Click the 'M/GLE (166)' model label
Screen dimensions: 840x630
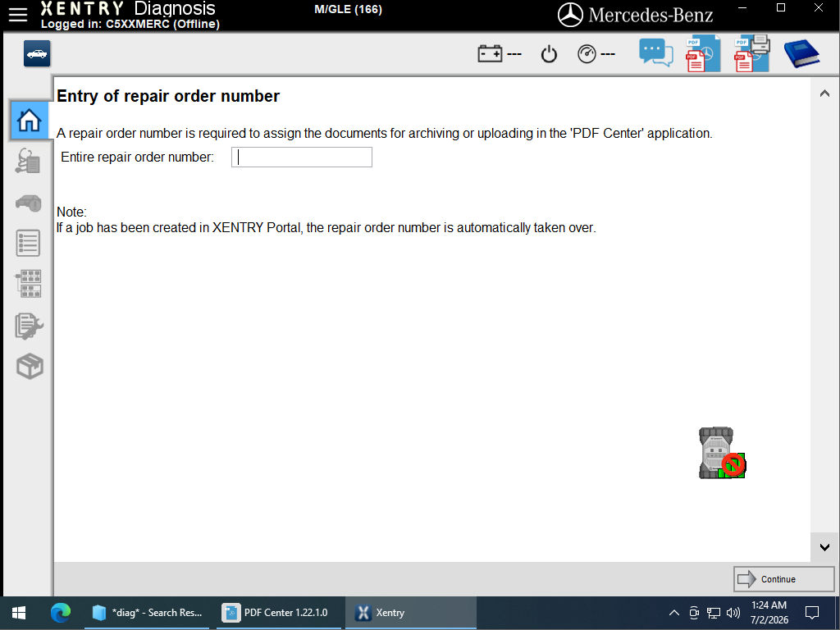point(348,10)
